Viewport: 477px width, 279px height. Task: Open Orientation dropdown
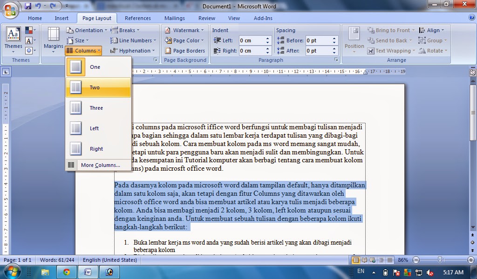pyautogui.click(x=87, y=30)
